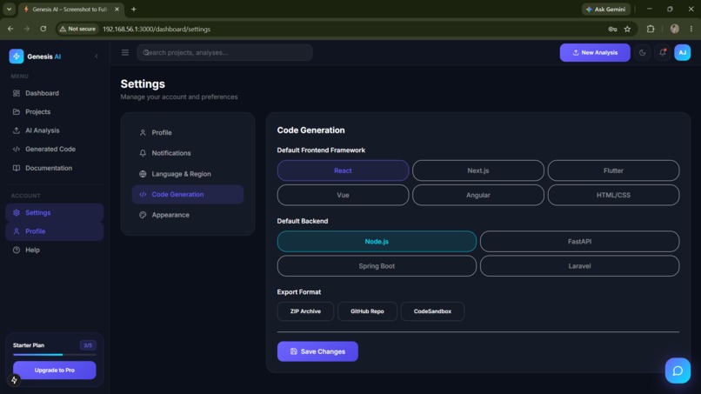701x394 pixels.
Task: Choose Next.js as the frontend framework
Action: click(x=477, y=170)
